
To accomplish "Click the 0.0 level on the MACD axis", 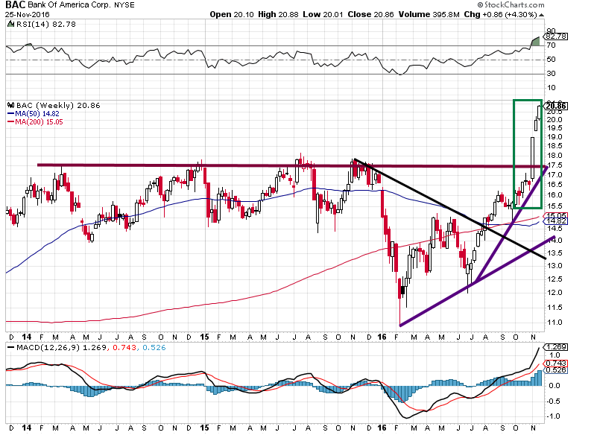I will [x=554, y=386].
